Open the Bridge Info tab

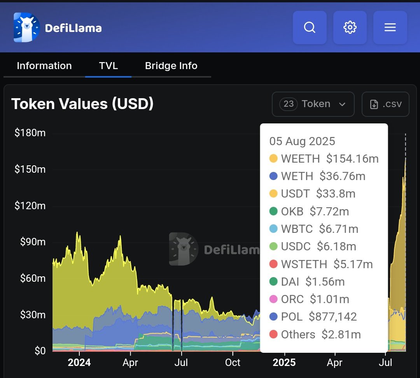pos(171,66)
